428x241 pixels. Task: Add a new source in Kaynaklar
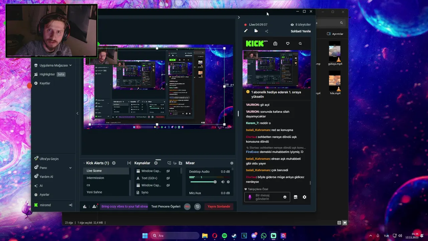point(156,163)
